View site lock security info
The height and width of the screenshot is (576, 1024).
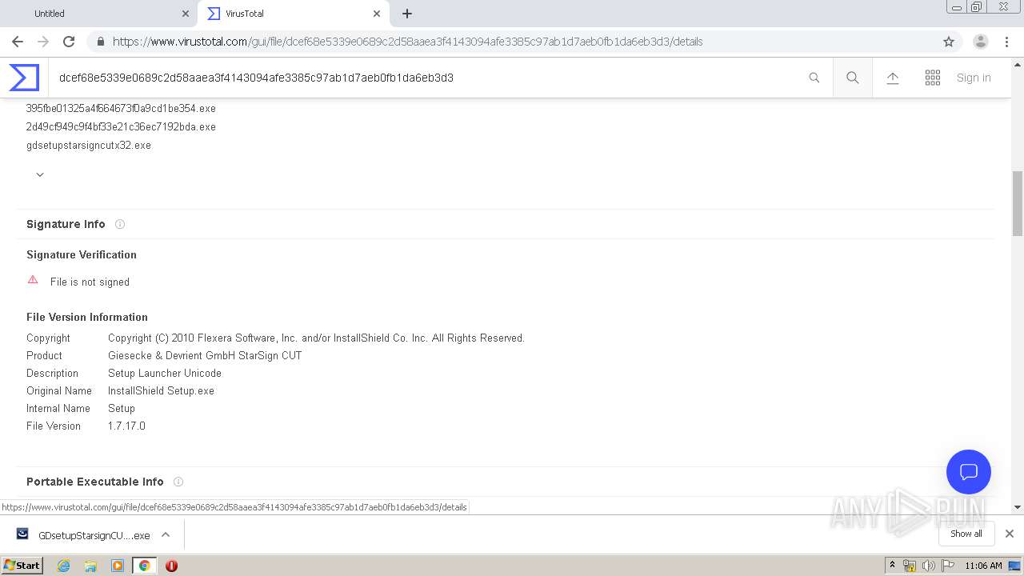tap(100, 42)
